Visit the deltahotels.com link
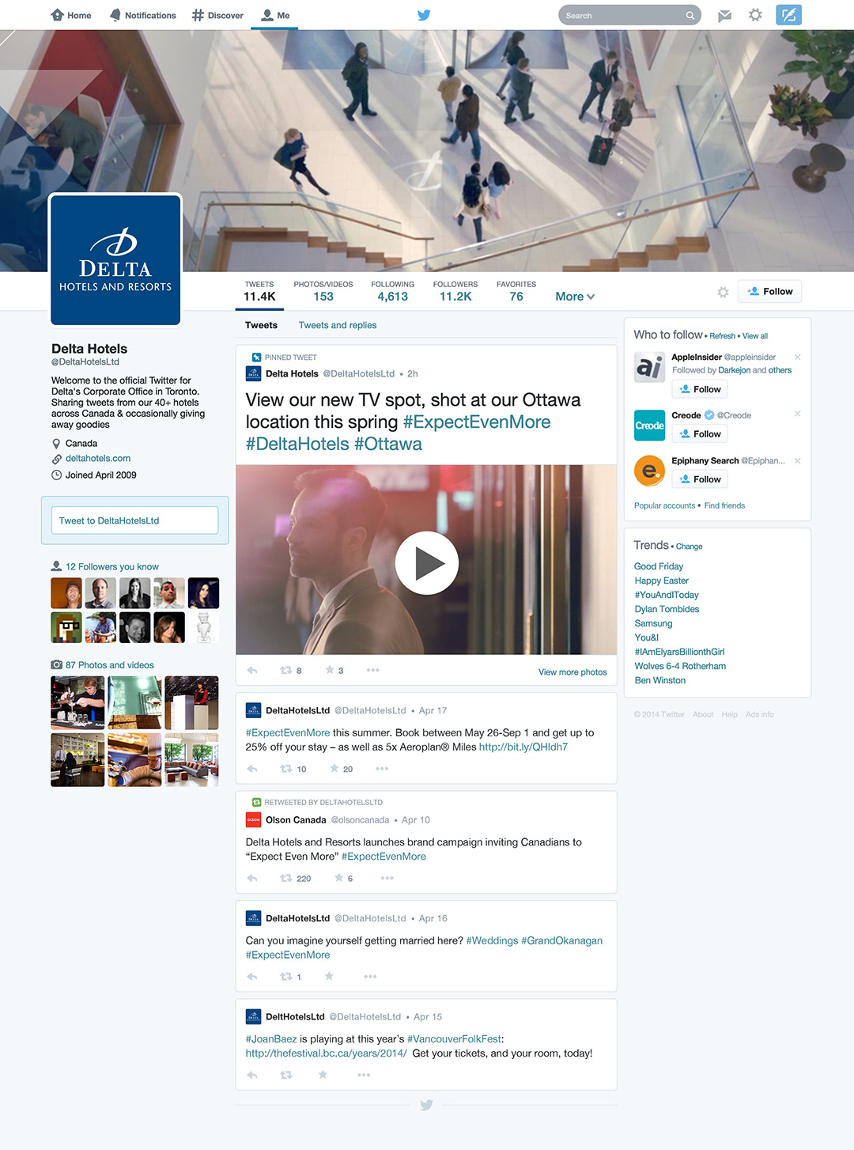This screenshot has height=1150, width=854. click(98, 459)
